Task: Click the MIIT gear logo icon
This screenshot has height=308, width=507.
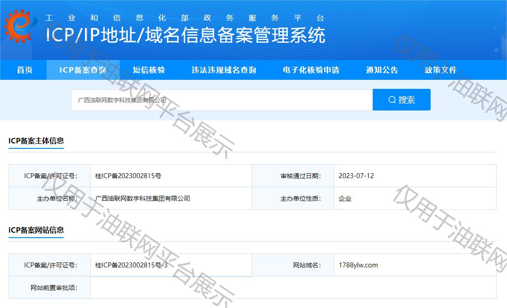Action: pos(20,26)
